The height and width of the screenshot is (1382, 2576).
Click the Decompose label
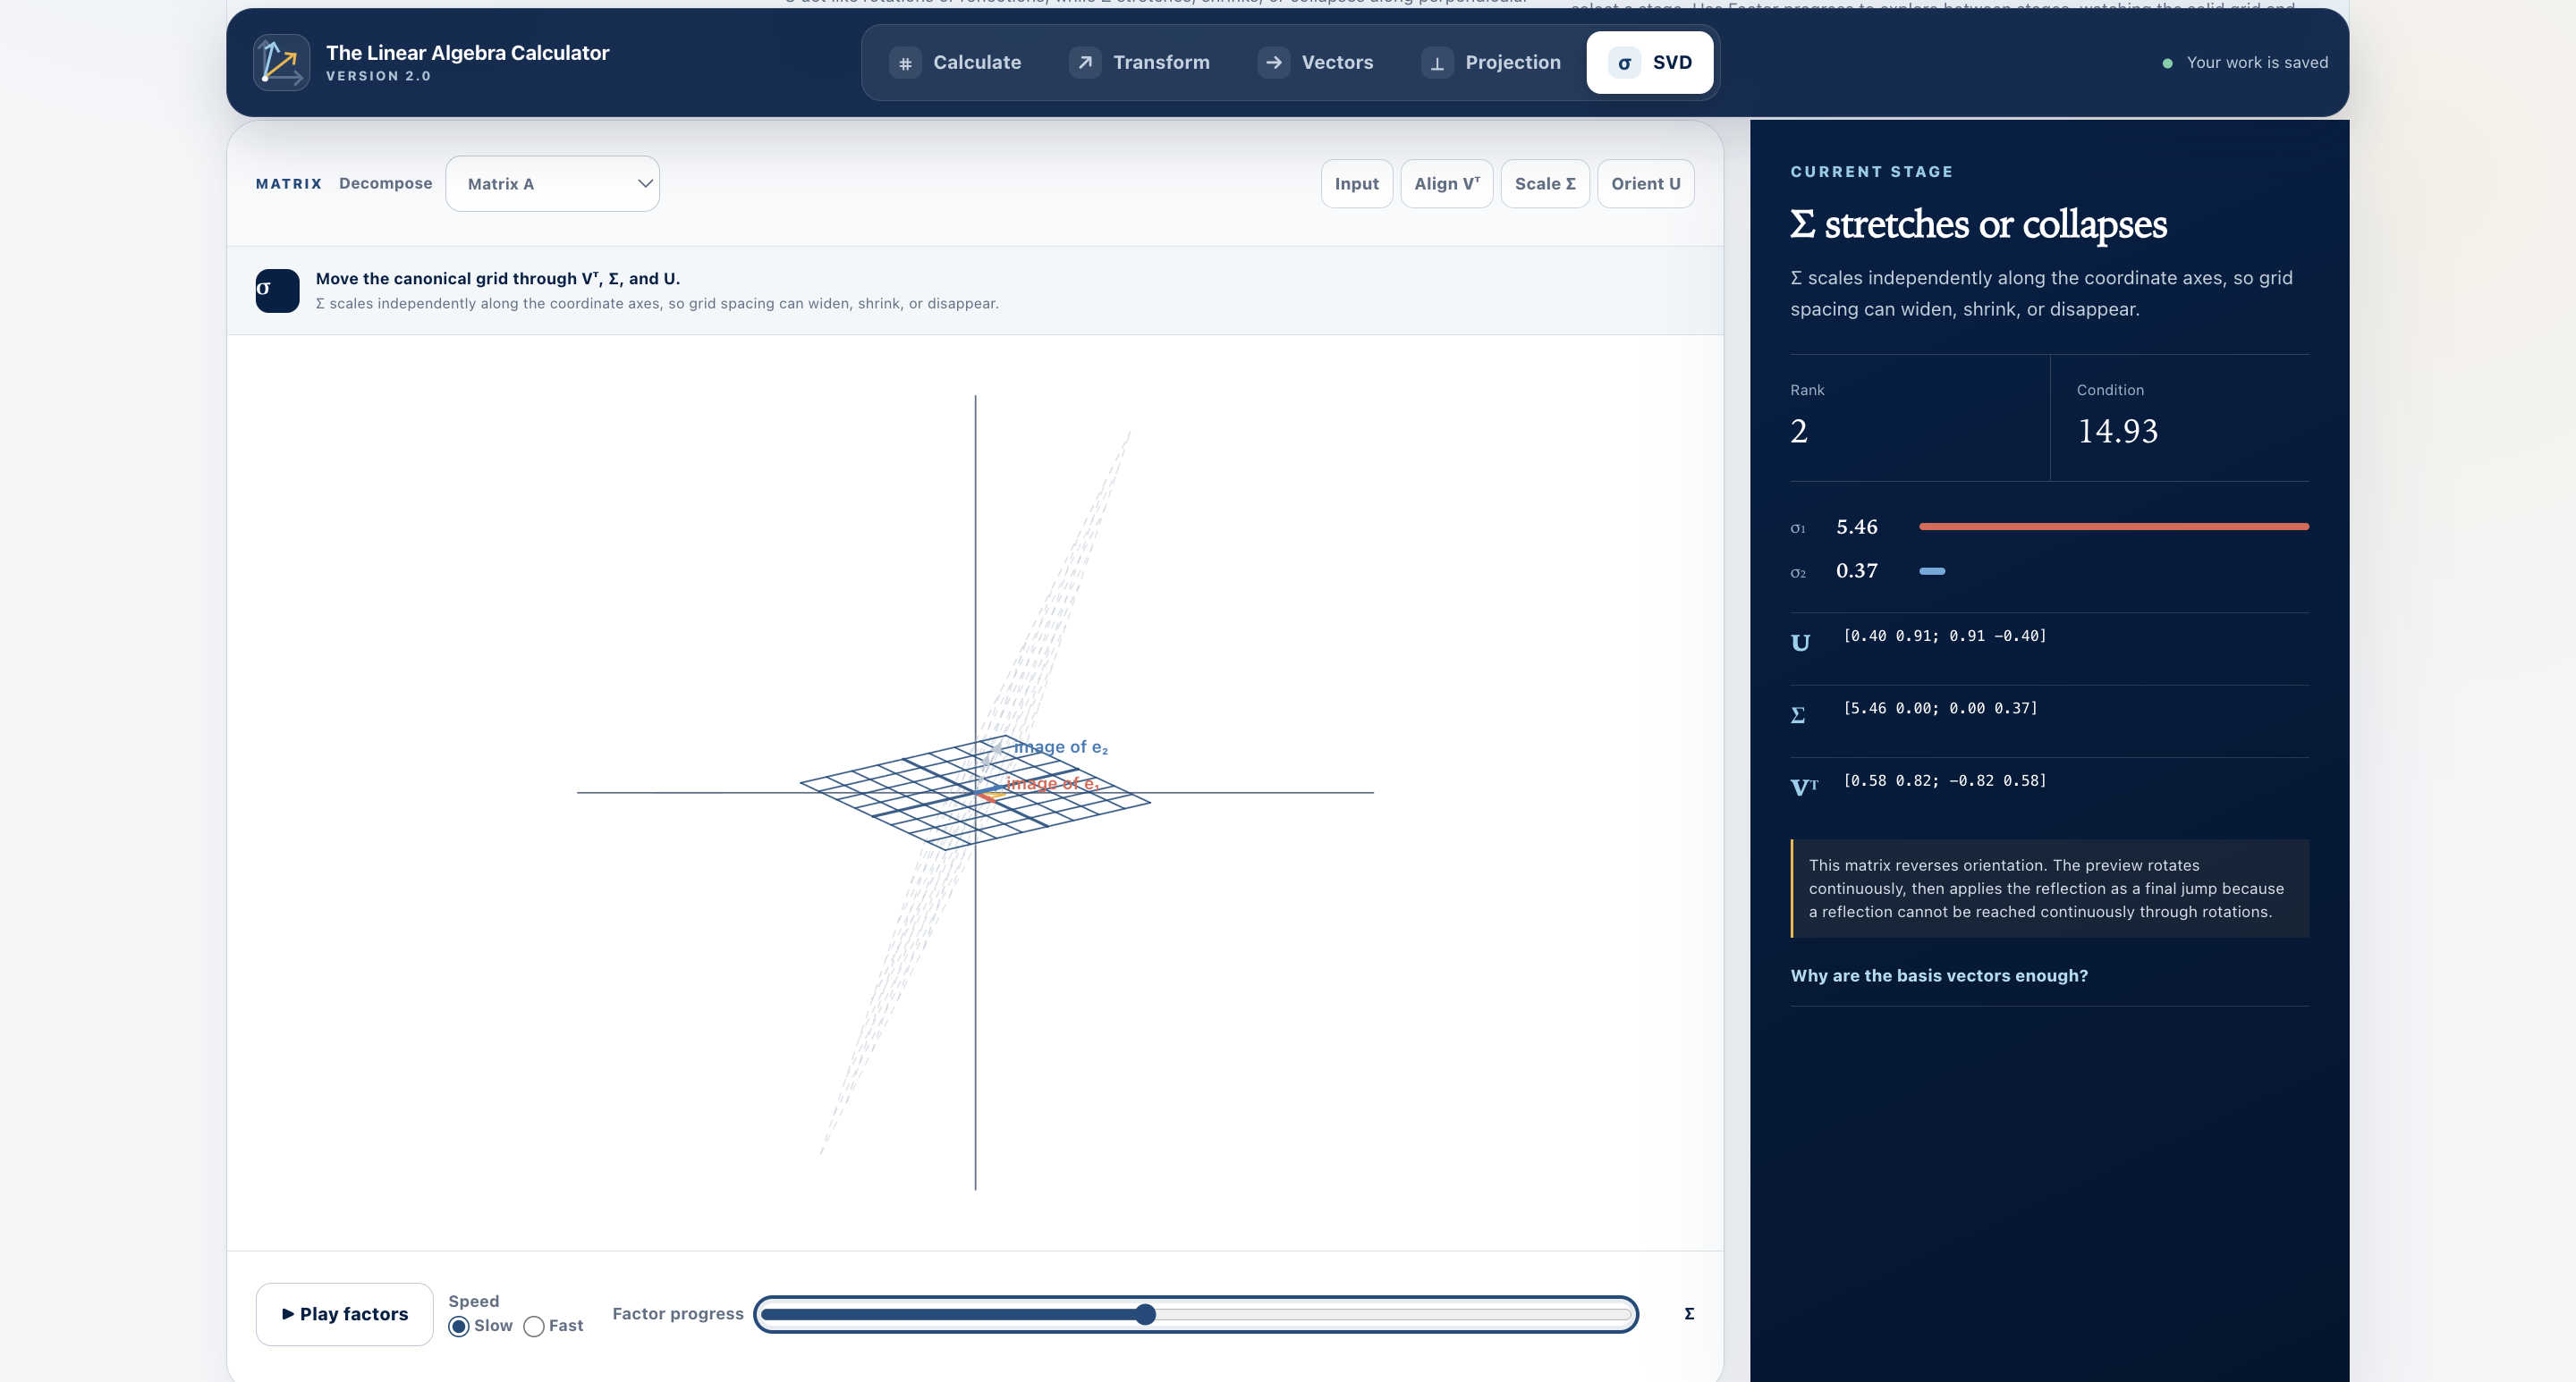click(386, 184)
